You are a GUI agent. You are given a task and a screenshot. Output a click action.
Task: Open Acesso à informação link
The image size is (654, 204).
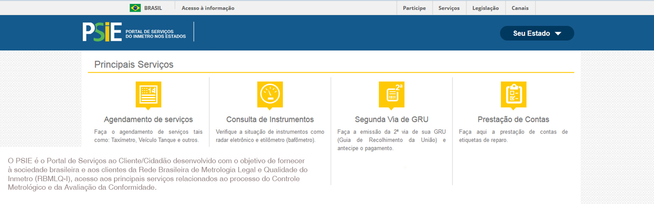[208, 8]
